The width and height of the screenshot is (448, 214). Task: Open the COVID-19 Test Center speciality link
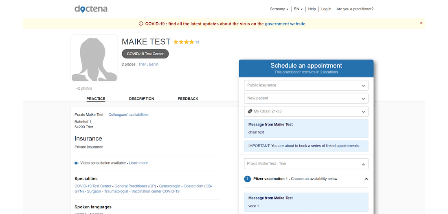coord(93,186)
